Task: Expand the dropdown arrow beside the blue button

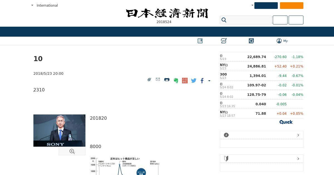Action: coord(252,5)
